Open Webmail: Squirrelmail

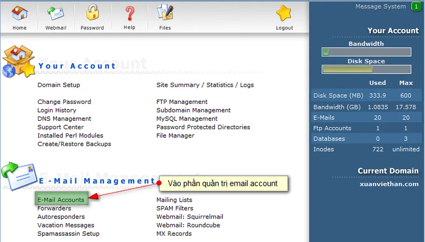click(190, 217)
